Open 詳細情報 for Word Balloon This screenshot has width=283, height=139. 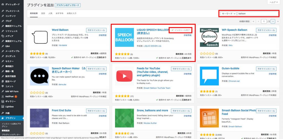coord(103,35)
